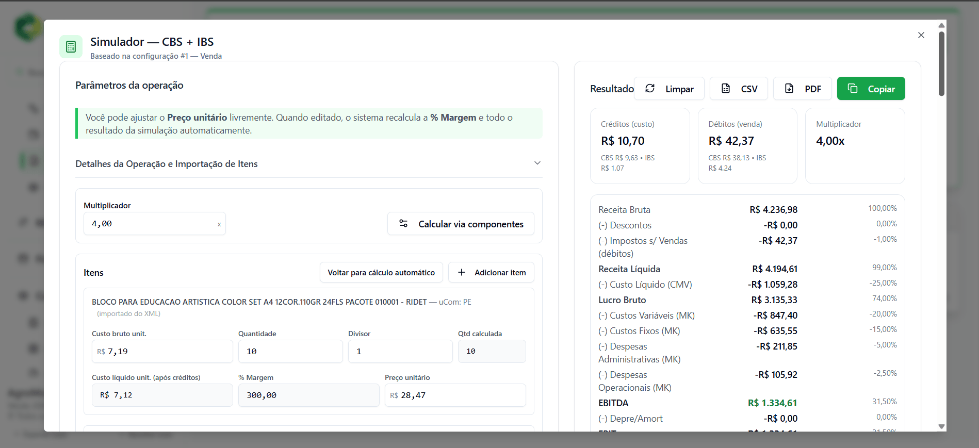Click the Custos Fixos (MK) label
979x448 pixels.
coord(639,331)
